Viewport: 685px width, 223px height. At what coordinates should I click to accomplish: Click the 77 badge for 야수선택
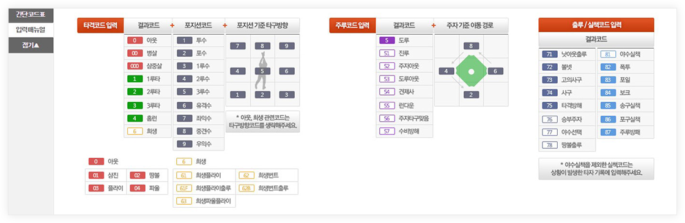coord(550,132)
